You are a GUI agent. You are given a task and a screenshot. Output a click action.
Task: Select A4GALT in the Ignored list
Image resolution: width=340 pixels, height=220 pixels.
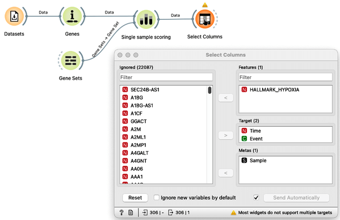point(163,153)
